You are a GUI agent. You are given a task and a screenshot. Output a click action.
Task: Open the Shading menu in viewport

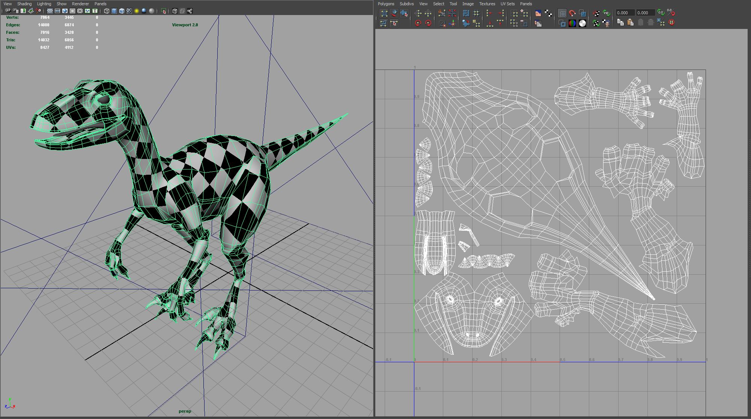point(24,4)
